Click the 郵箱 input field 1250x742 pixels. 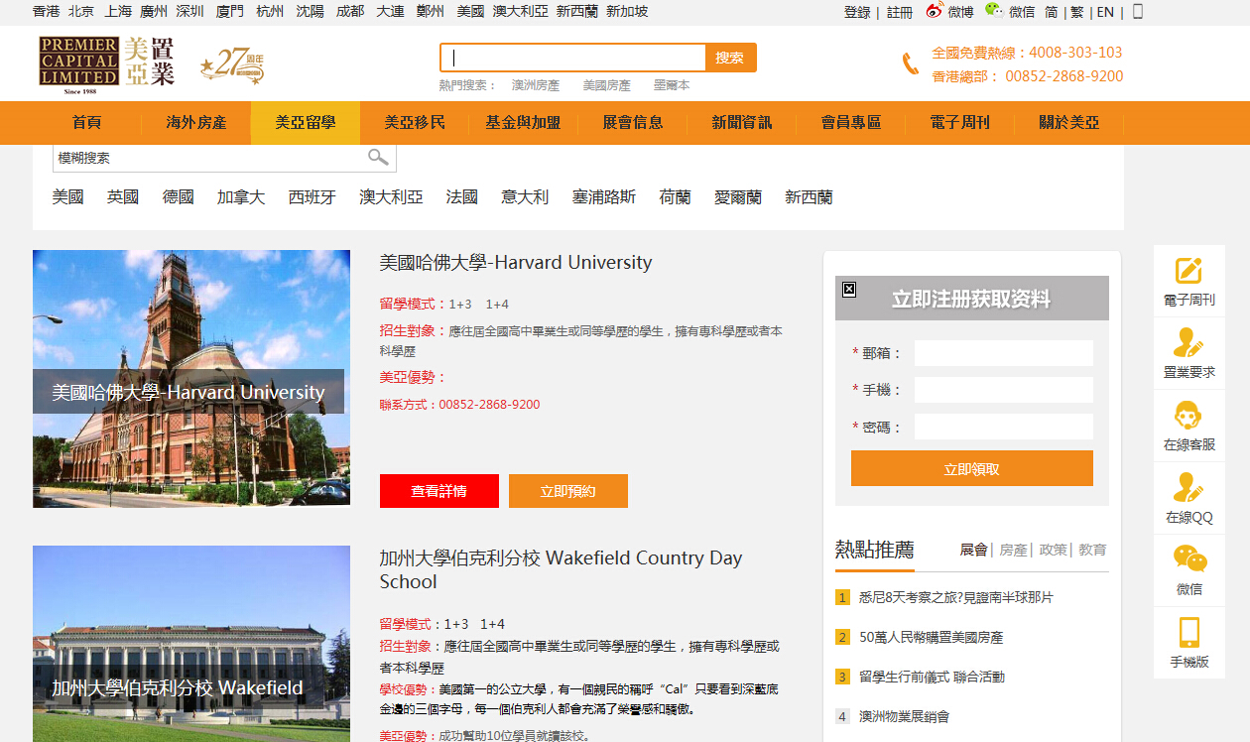coord(1004,353)
